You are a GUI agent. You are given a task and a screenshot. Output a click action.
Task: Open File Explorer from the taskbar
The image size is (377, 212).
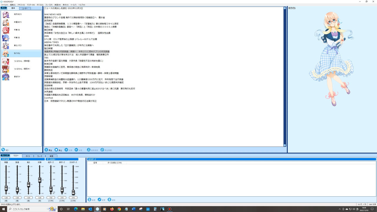coord(83,209)
